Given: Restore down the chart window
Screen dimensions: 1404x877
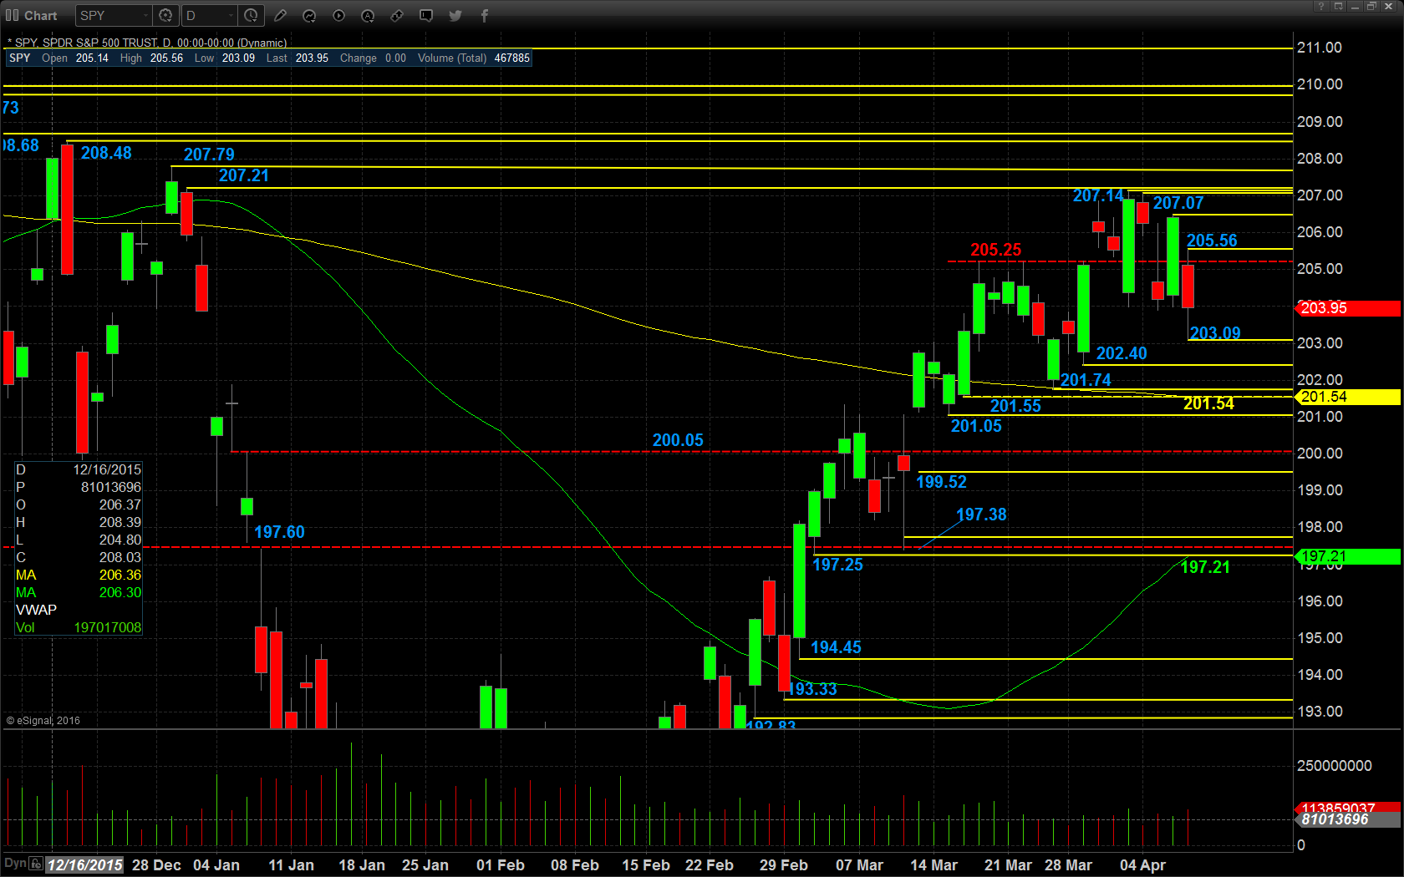Looking at the screenshot, I should 1371,6.
